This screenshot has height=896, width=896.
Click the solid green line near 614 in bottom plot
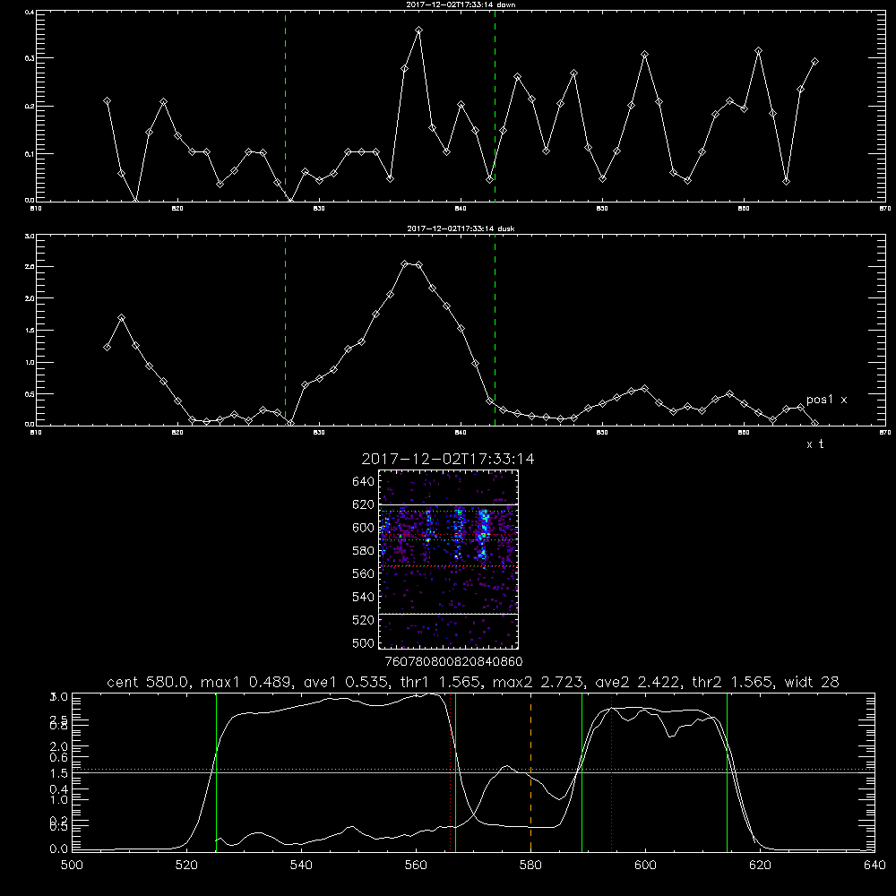click(727, 772)
